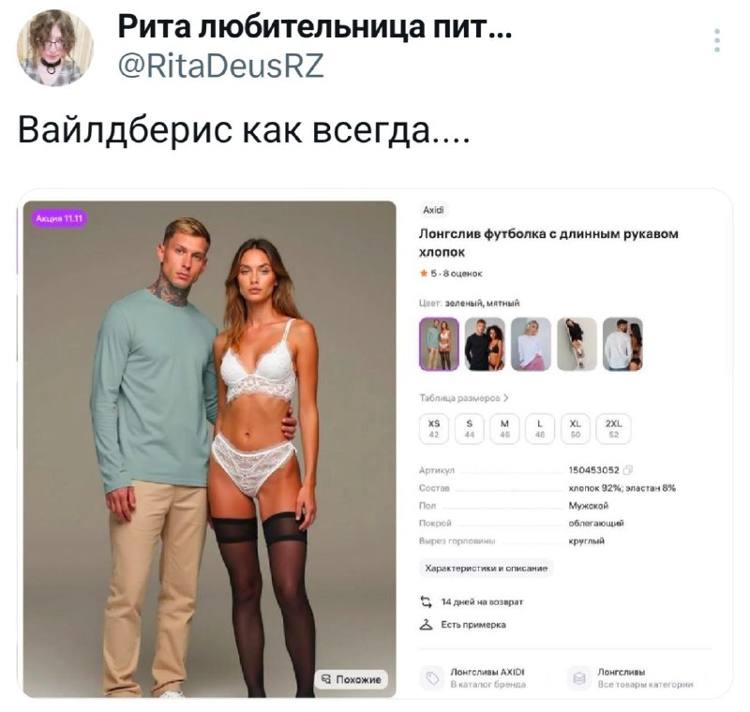This screenshot has width=750, height=712.
Task: Select the black longsleeve color variant thumbnail
Action: [485, 344]
